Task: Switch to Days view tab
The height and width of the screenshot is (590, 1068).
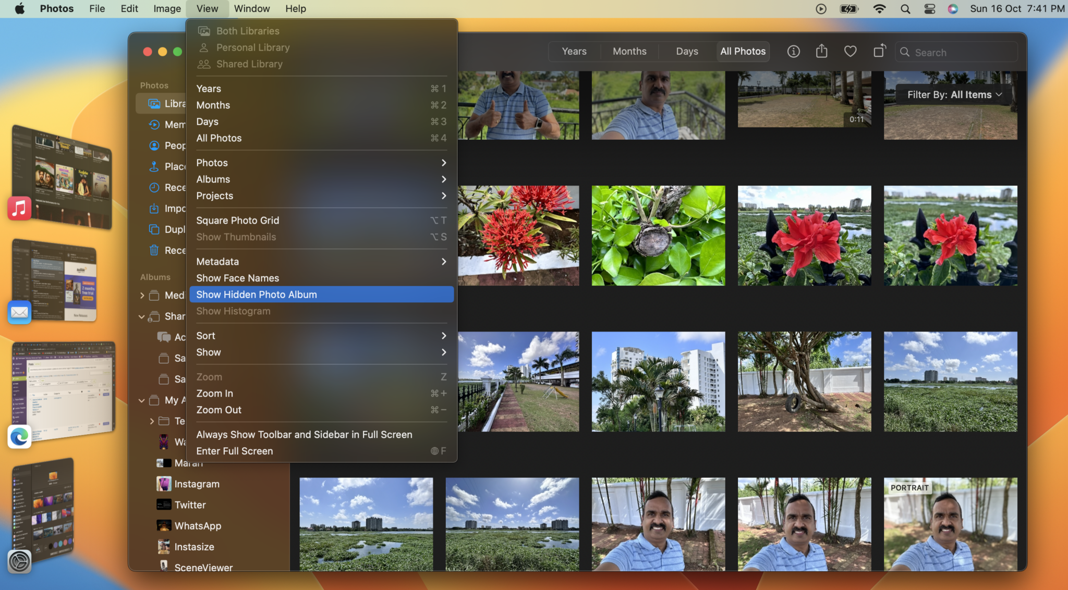Action: 687,52
